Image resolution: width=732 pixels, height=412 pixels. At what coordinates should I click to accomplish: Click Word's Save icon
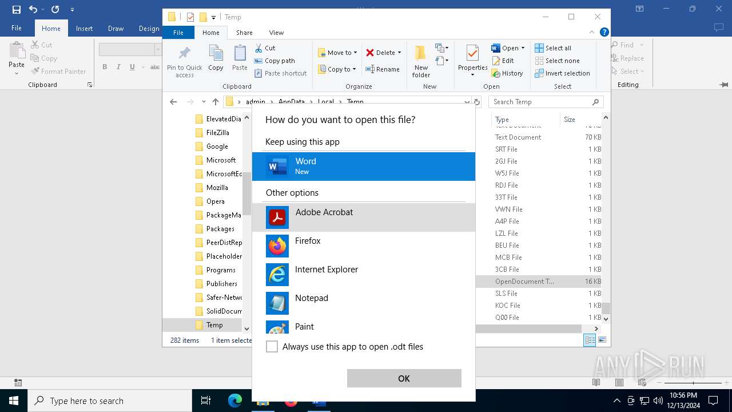(16, 9)
